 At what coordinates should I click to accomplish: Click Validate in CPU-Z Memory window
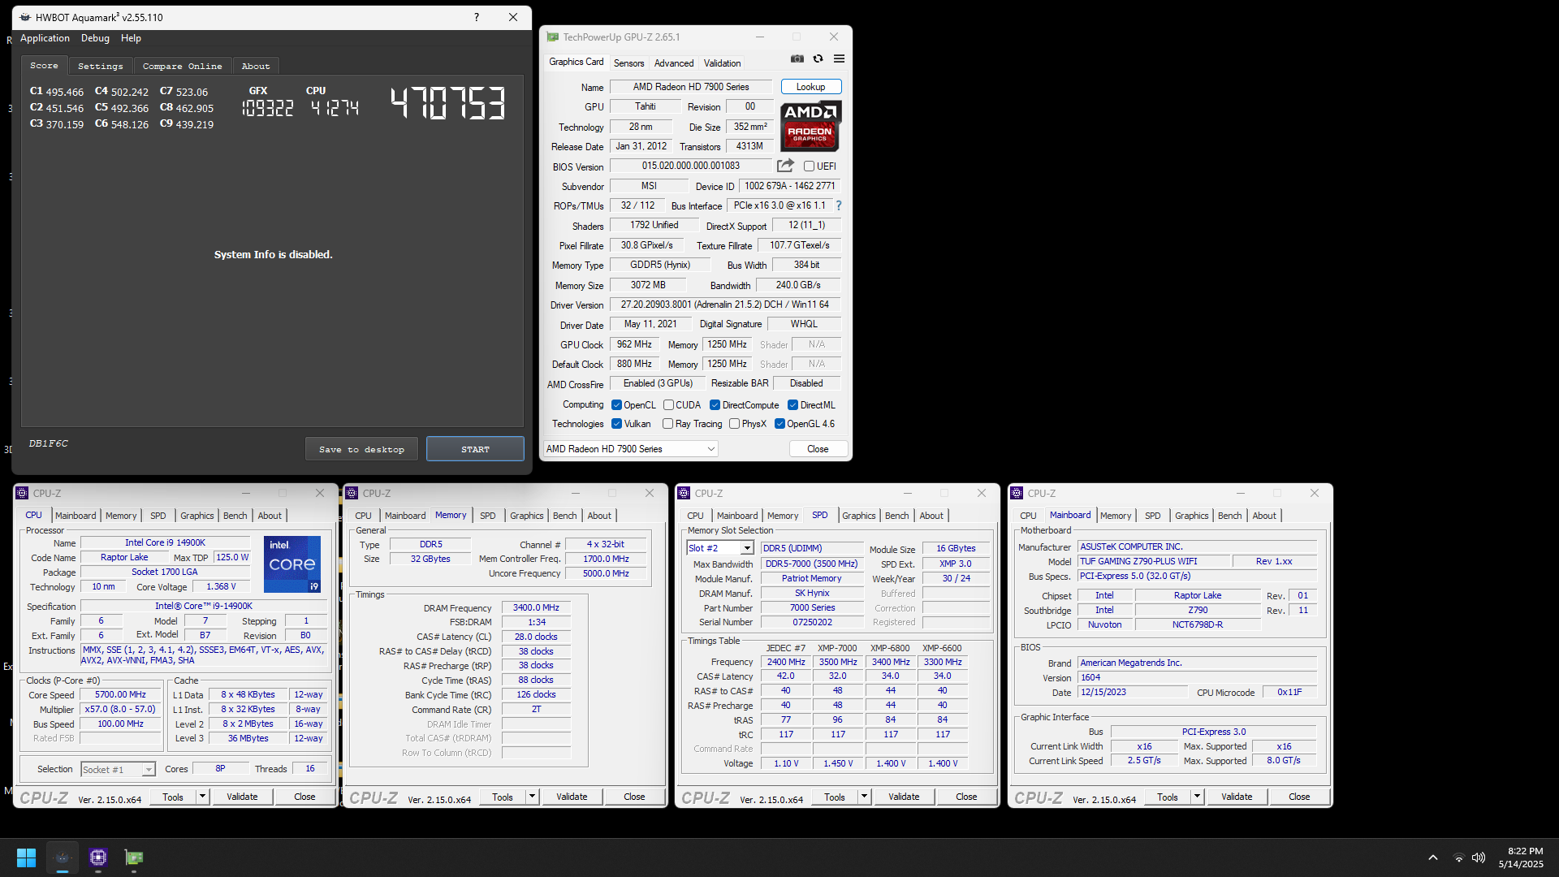click(572, 797)
